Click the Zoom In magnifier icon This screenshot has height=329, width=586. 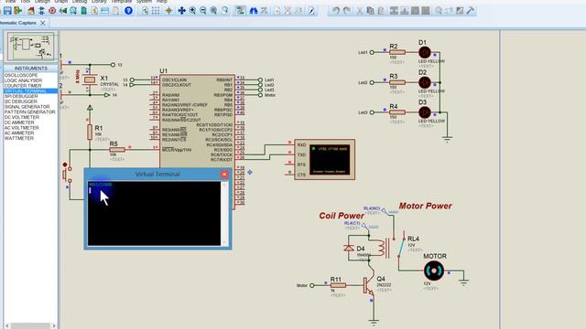(x=192, y=11)
